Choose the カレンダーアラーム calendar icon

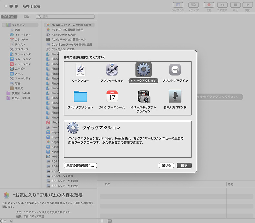pos(112,96)
